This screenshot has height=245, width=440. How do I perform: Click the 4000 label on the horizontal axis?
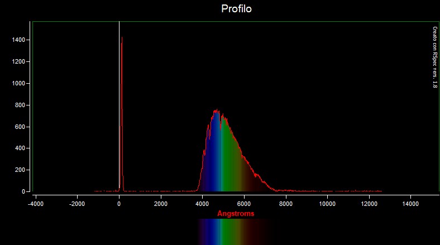point(202,204)
